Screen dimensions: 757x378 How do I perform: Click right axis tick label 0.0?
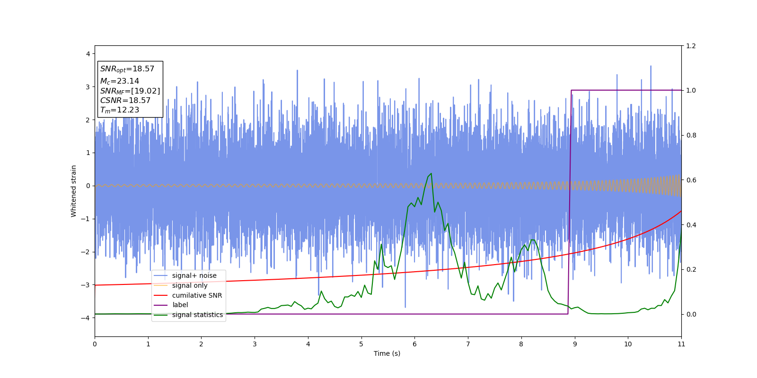(x=691, y=314)
